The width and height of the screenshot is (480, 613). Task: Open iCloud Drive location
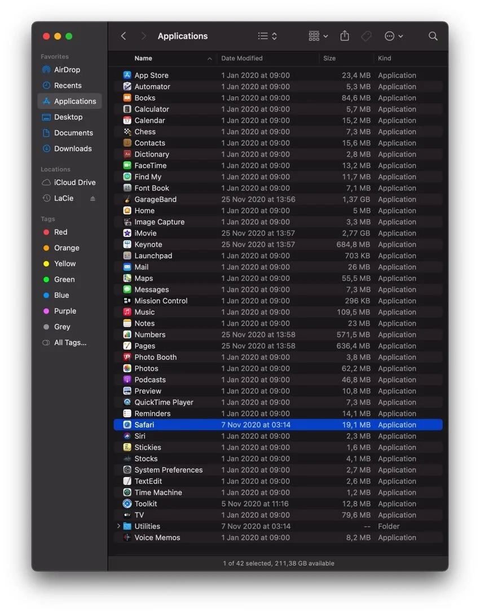69,183
